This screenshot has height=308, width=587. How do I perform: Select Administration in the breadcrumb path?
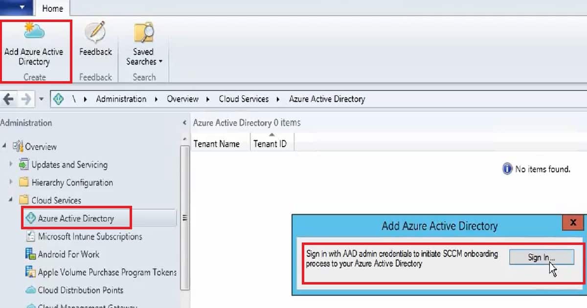click(x=121, y=99)
